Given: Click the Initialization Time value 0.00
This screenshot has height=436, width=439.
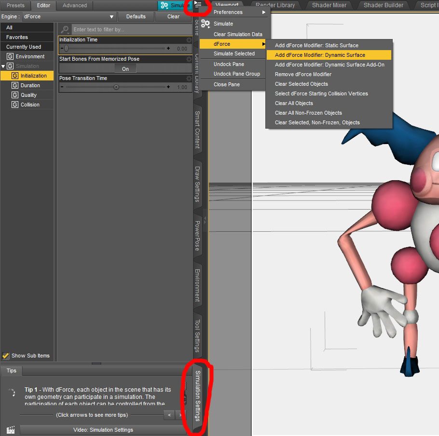Looking at the screenshot, I should [182, 49].
